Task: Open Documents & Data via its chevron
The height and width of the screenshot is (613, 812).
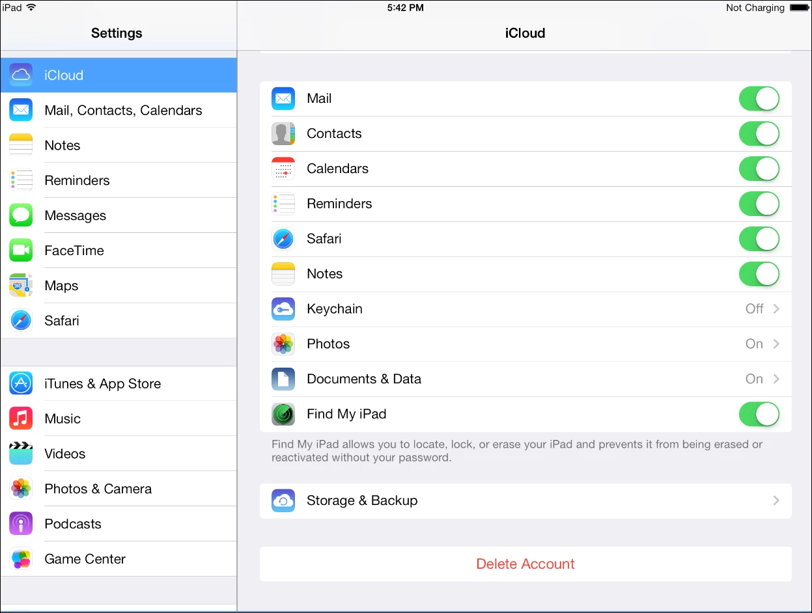Action: click(776, 379)
